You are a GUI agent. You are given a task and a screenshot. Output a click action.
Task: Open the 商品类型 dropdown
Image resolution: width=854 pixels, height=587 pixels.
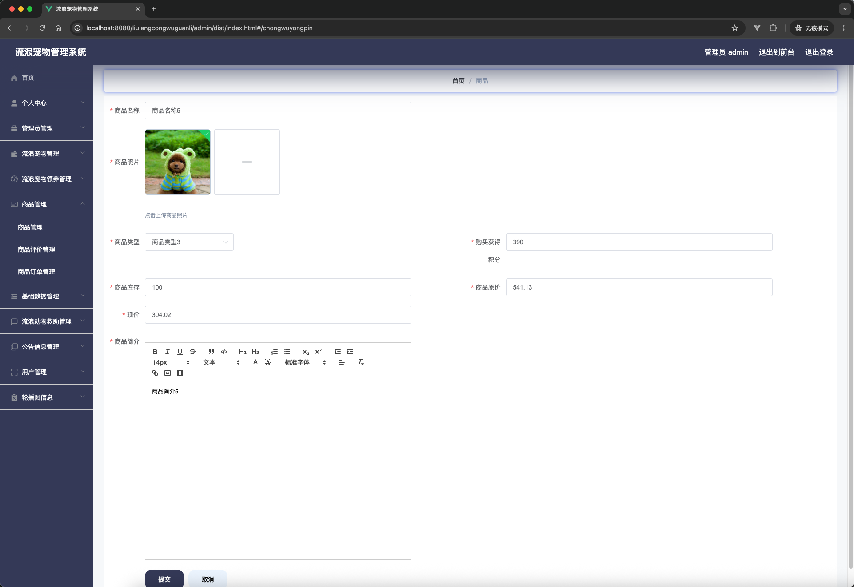click(x=189, y=242)
